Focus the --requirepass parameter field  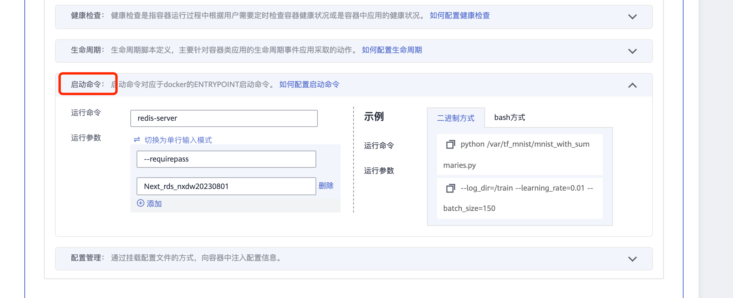(x=226, y=159)
